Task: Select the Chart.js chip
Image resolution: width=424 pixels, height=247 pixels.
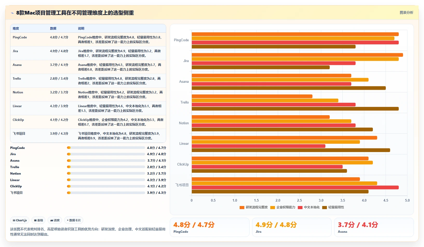Action: coord(20,220)
